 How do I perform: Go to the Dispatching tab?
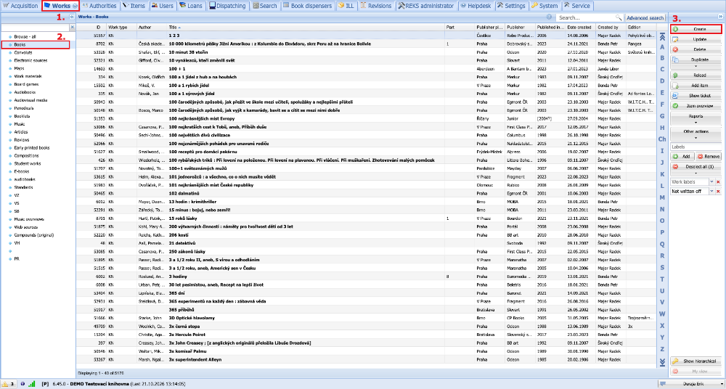coord(229,6)
